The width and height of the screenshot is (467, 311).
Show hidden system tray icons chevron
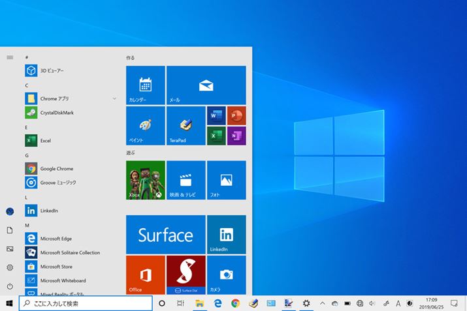(x=322, y=303)
